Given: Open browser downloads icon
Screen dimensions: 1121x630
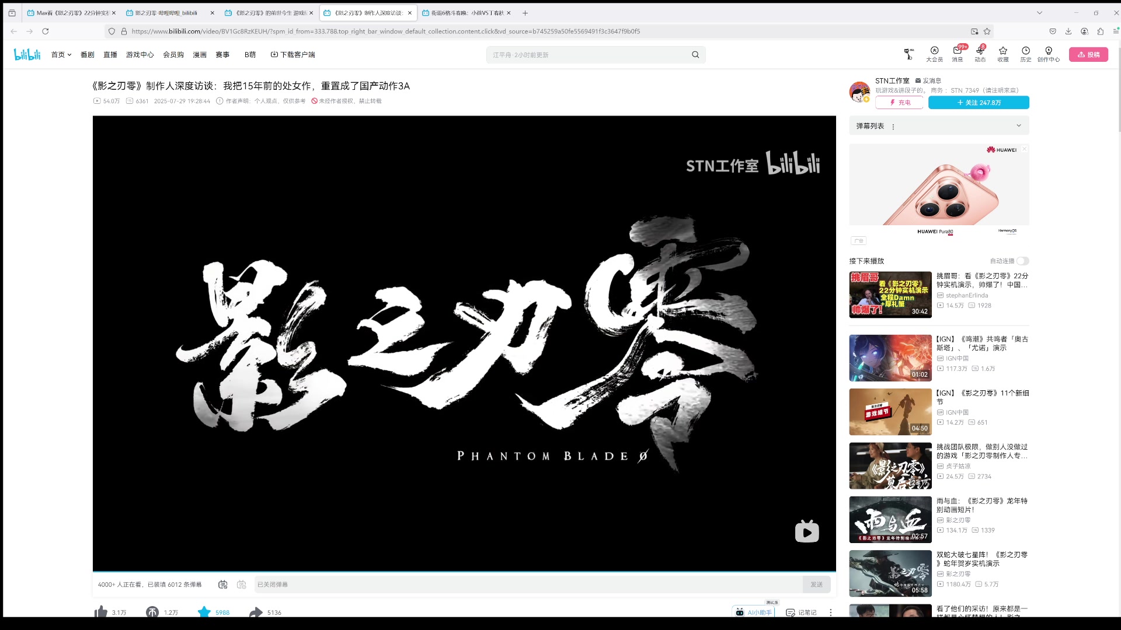Looking at the screenshot, I should [x=1068, y=31].
